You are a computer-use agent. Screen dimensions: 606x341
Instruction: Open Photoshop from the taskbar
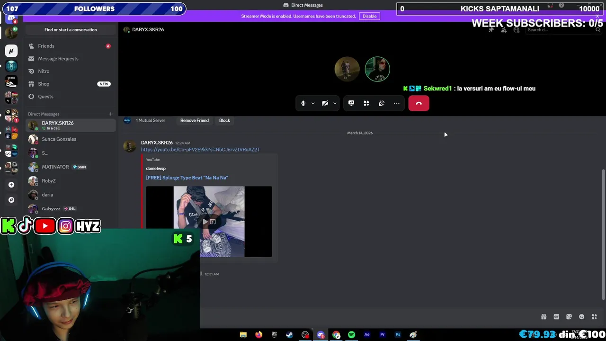point(398,335)
